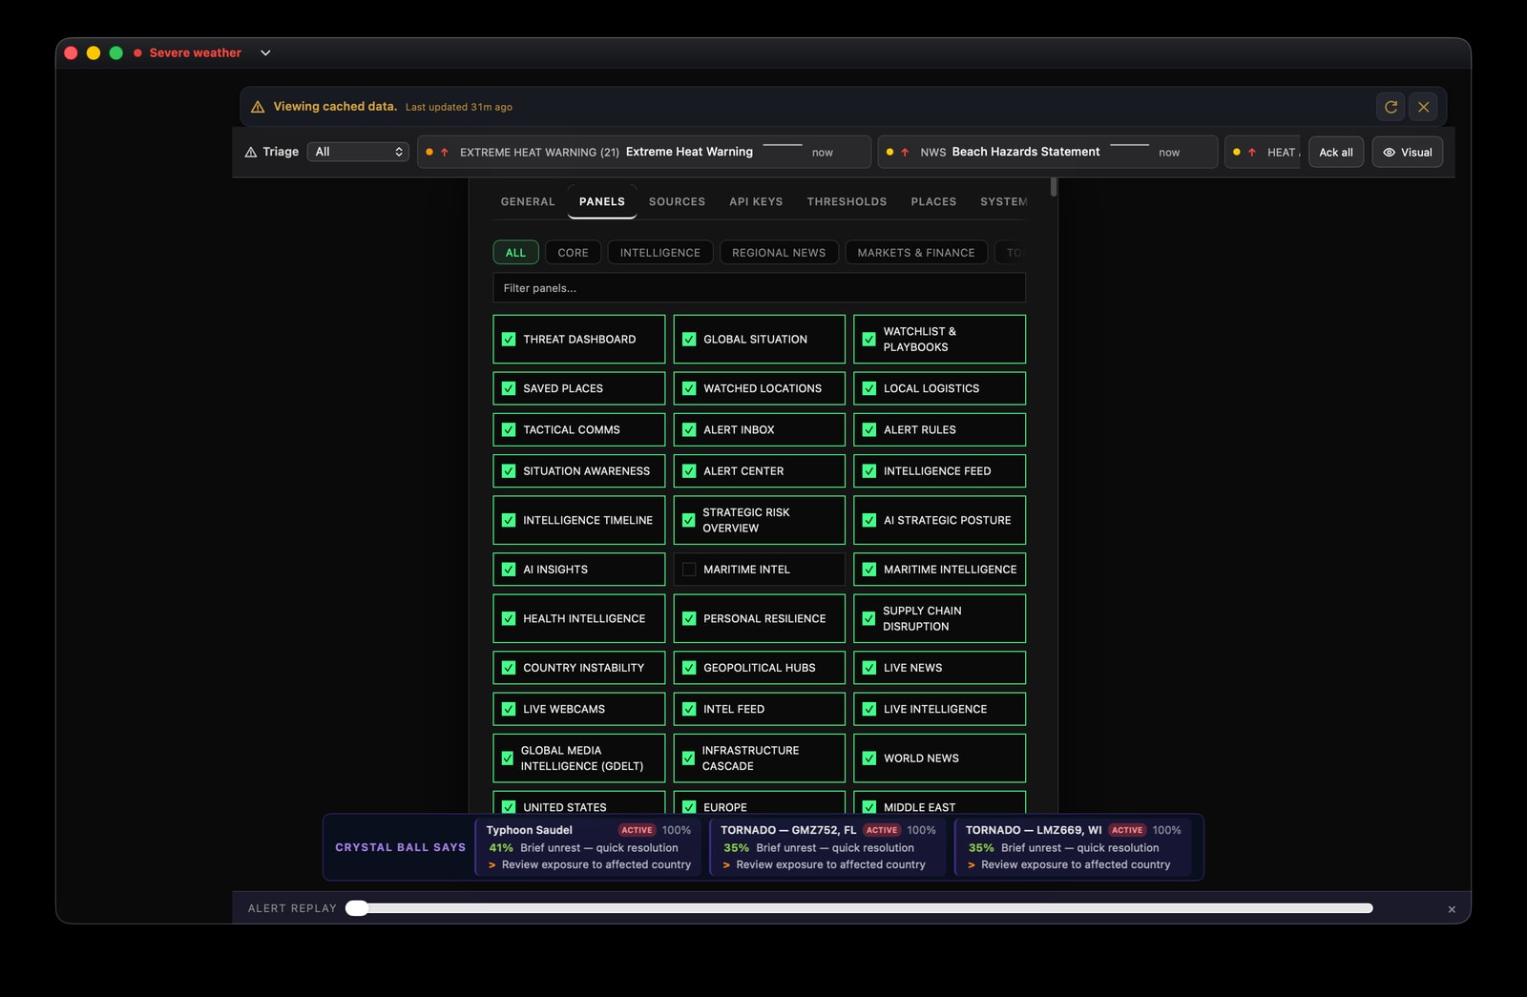Viewport: 1527px width, 997px height.
Task: Dismiss the cached data banner
Action: [1423, 107]
